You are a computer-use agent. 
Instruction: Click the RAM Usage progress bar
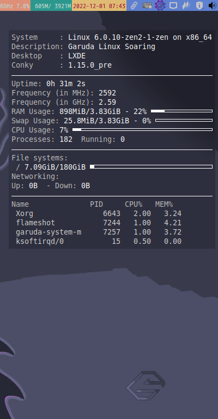(x=181, y=111)
